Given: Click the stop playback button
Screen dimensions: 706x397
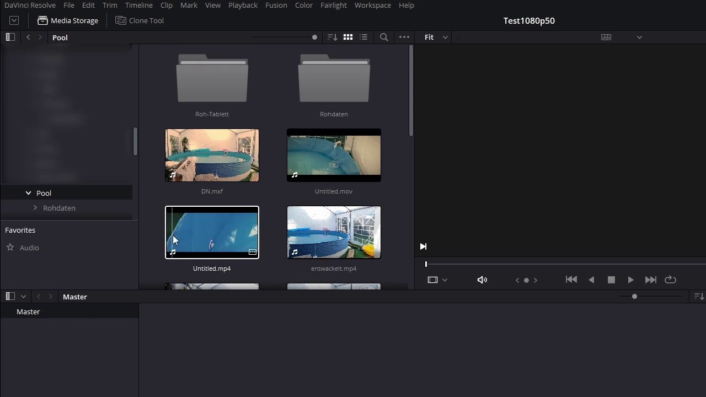Looking at the screenshot, I should (611, 280).
